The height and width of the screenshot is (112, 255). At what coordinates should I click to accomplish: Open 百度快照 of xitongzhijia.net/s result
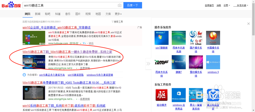(x=85, y=99)
